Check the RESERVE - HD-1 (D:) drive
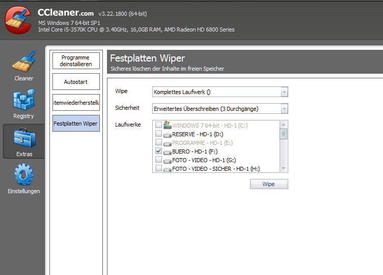 (158, 133)
